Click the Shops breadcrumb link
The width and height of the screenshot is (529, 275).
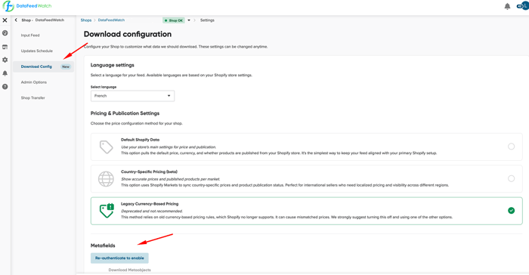tap(86, 20)
